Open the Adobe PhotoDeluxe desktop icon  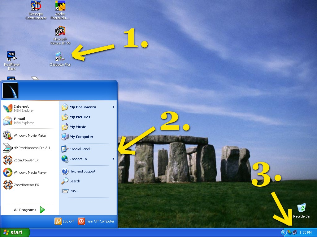60,6
